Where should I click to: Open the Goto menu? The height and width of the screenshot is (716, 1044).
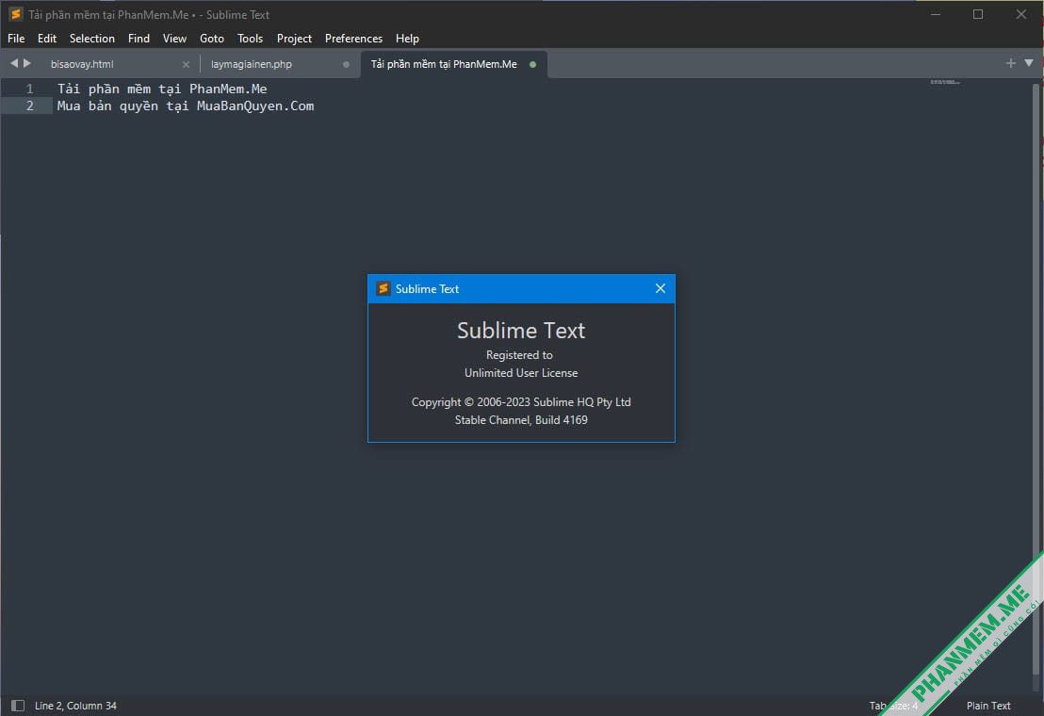[212, 39]
